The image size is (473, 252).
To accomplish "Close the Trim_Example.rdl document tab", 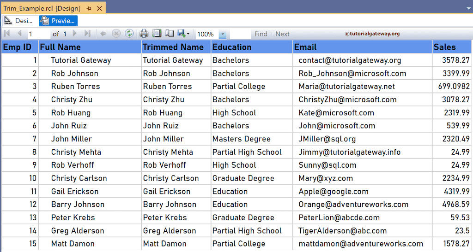I will [99, 8].
